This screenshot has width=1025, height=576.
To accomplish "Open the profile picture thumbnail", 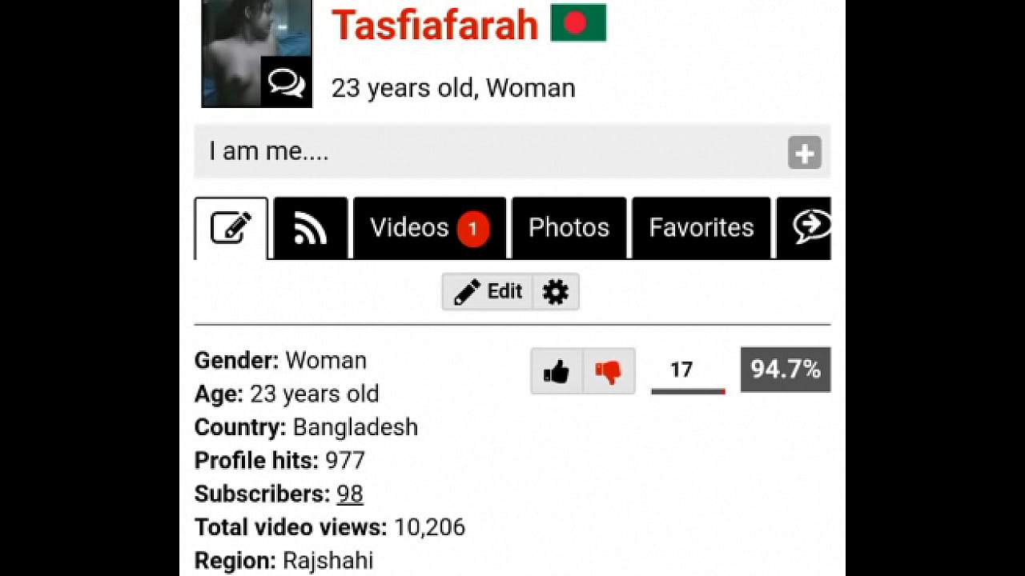I will 256,53.
